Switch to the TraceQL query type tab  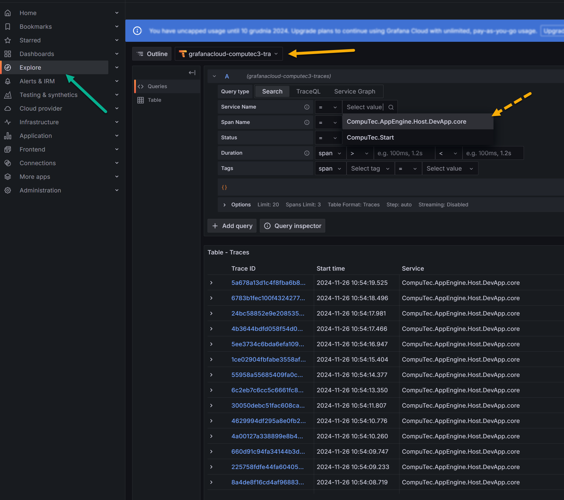pos(308,92)
